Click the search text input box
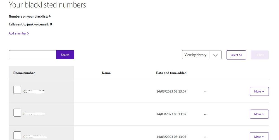 click(x=32, y=55)
